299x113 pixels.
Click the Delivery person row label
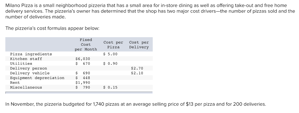[x=28, y=69]
